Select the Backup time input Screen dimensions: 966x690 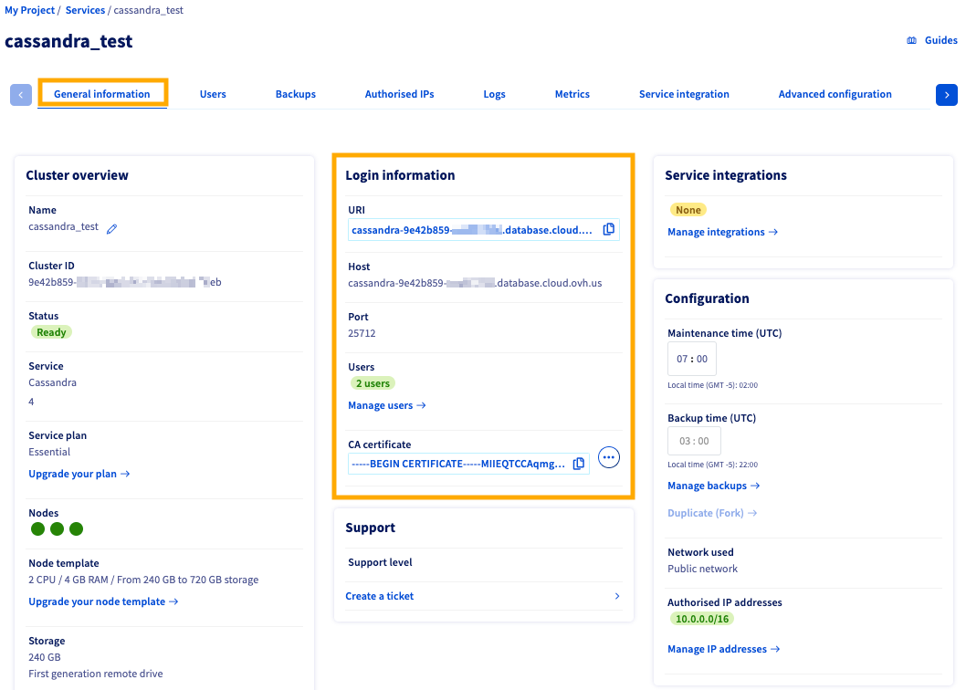pyautogui.click(x=694, y=440)
